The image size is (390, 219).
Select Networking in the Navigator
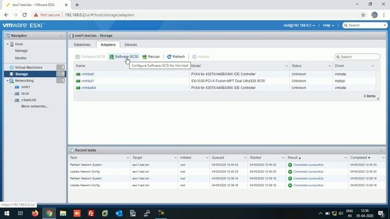24,81
